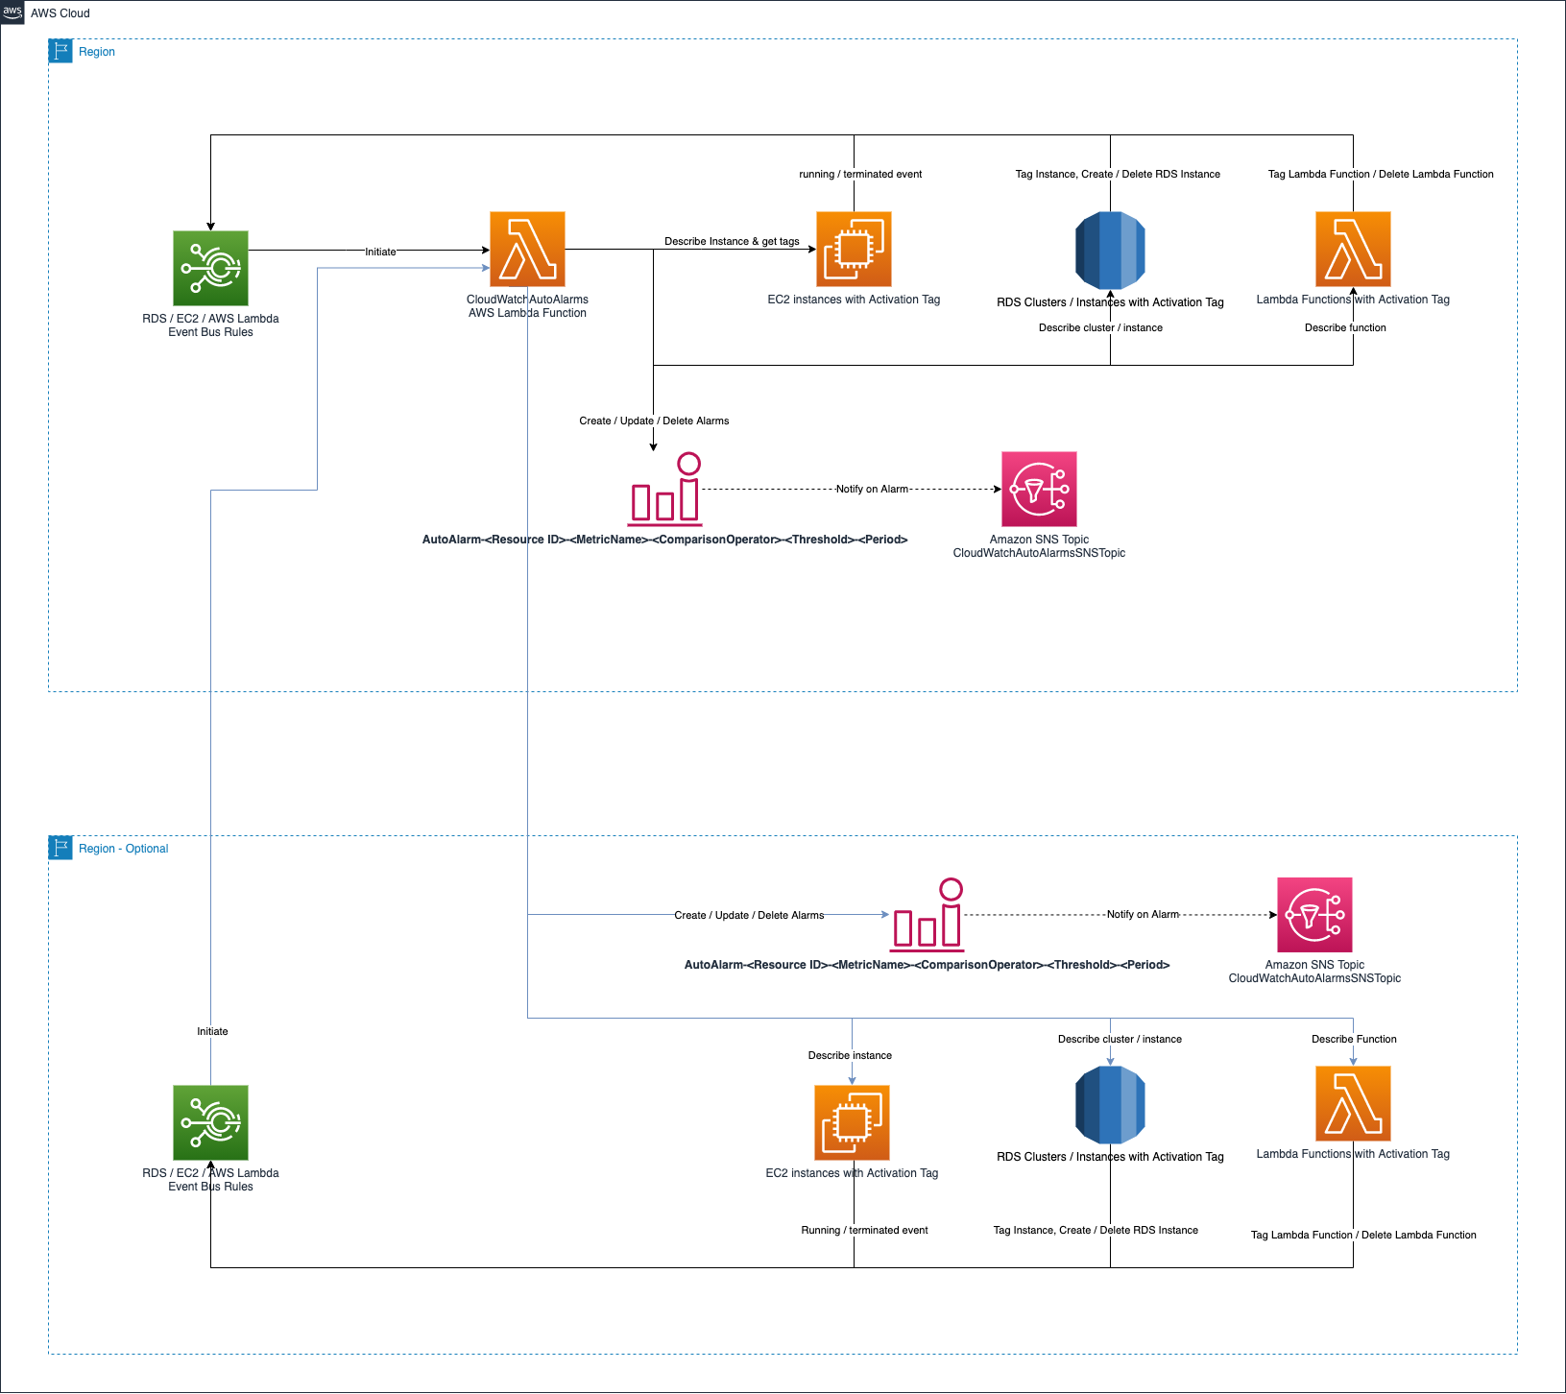Click upper 'EC2 instances with Activation Tag' caption
The image size is (1566, 1394).
[x=854, y=300]
